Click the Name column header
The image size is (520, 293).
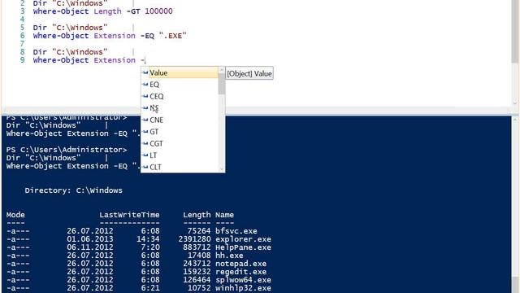(224, 215)
